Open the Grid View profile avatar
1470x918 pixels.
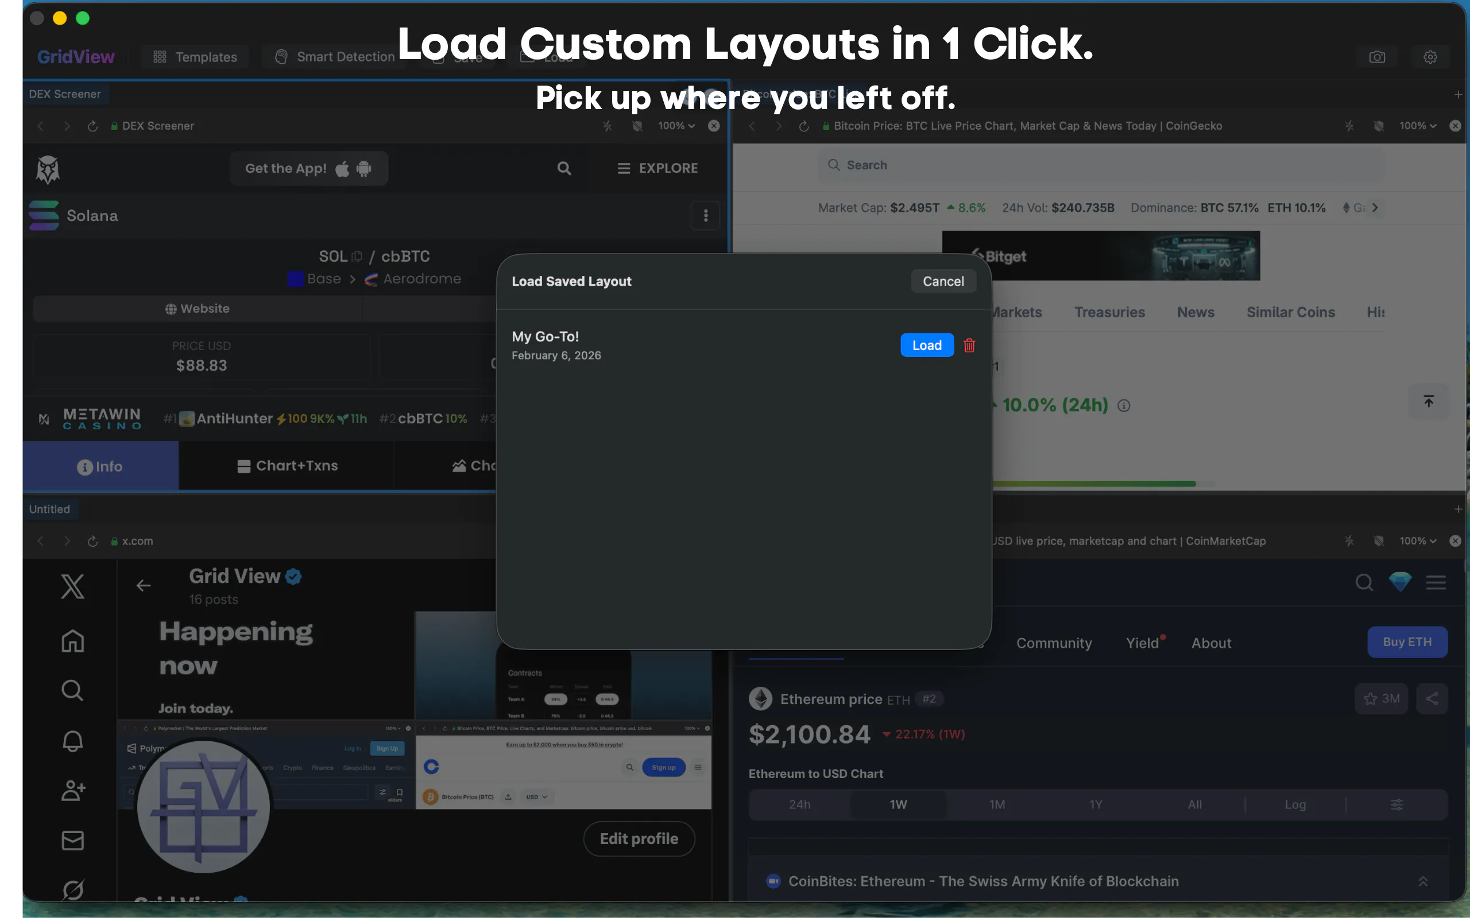203,807
